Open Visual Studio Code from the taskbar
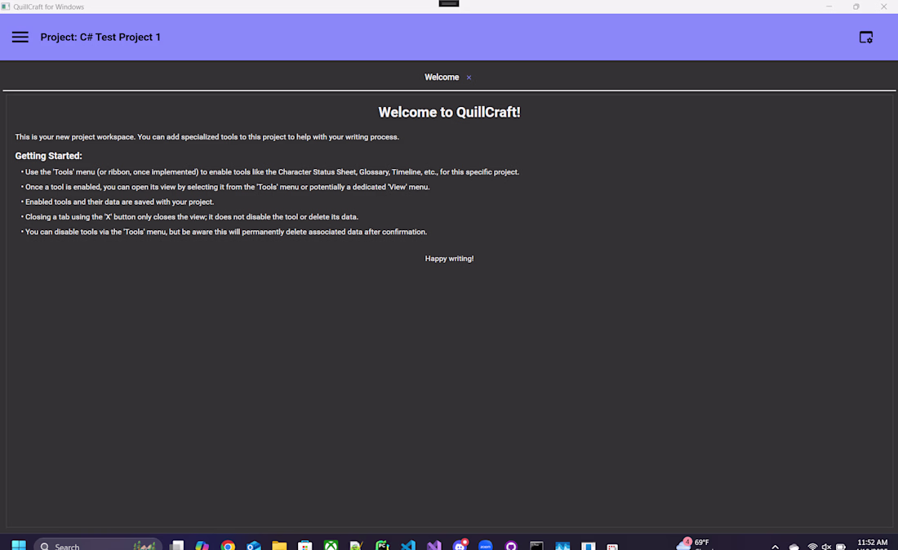The width and height of the screenshot is (898, 550). pyautogui.click(x=407, y=545)
